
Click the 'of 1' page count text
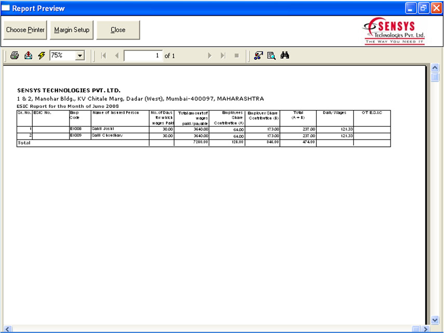(170, 55)
